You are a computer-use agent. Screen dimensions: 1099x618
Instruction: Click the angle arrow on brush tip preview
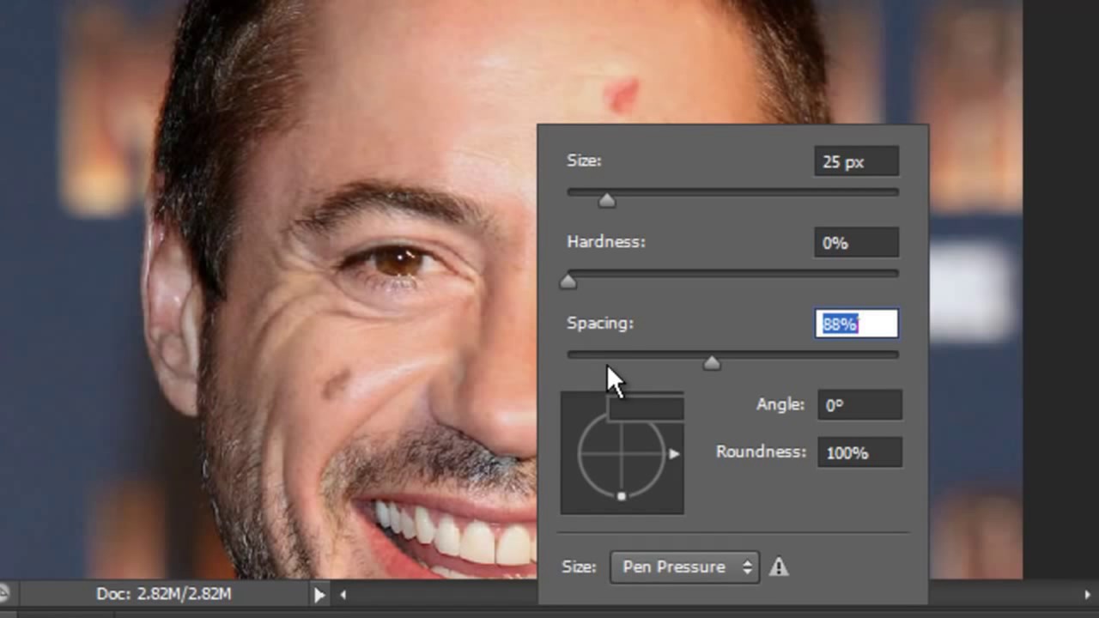[674, 453]
